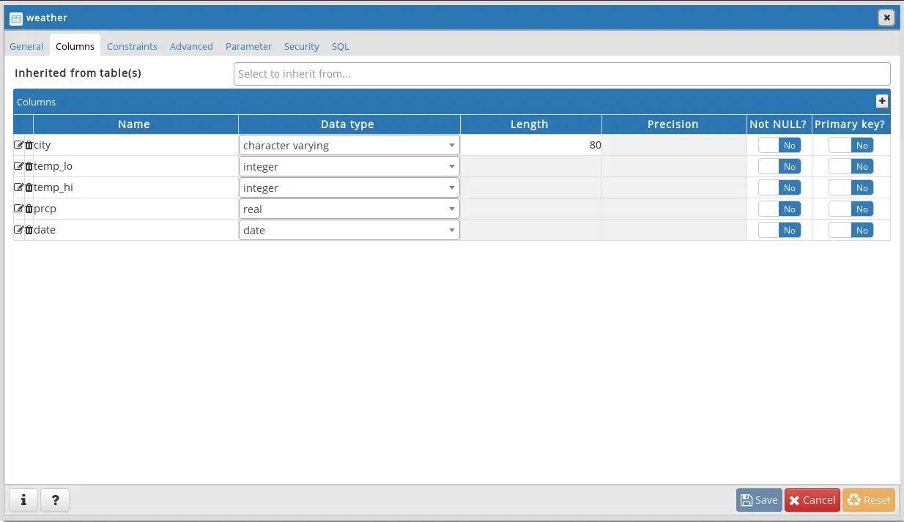Open the real data type dropdown for prcp
This screenshot has width=904, height=522.
pos(349,209)
